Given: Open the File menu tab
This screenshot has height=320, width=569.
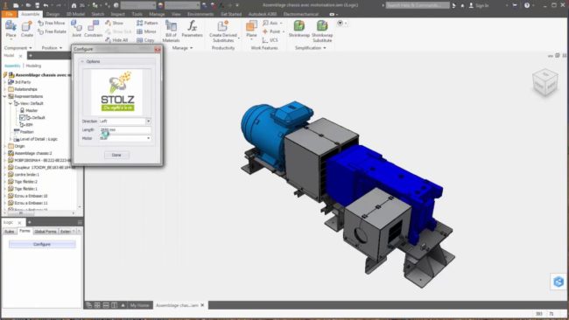Looking at the screenshot, I should pyautogui.click(x=9, y=14).
